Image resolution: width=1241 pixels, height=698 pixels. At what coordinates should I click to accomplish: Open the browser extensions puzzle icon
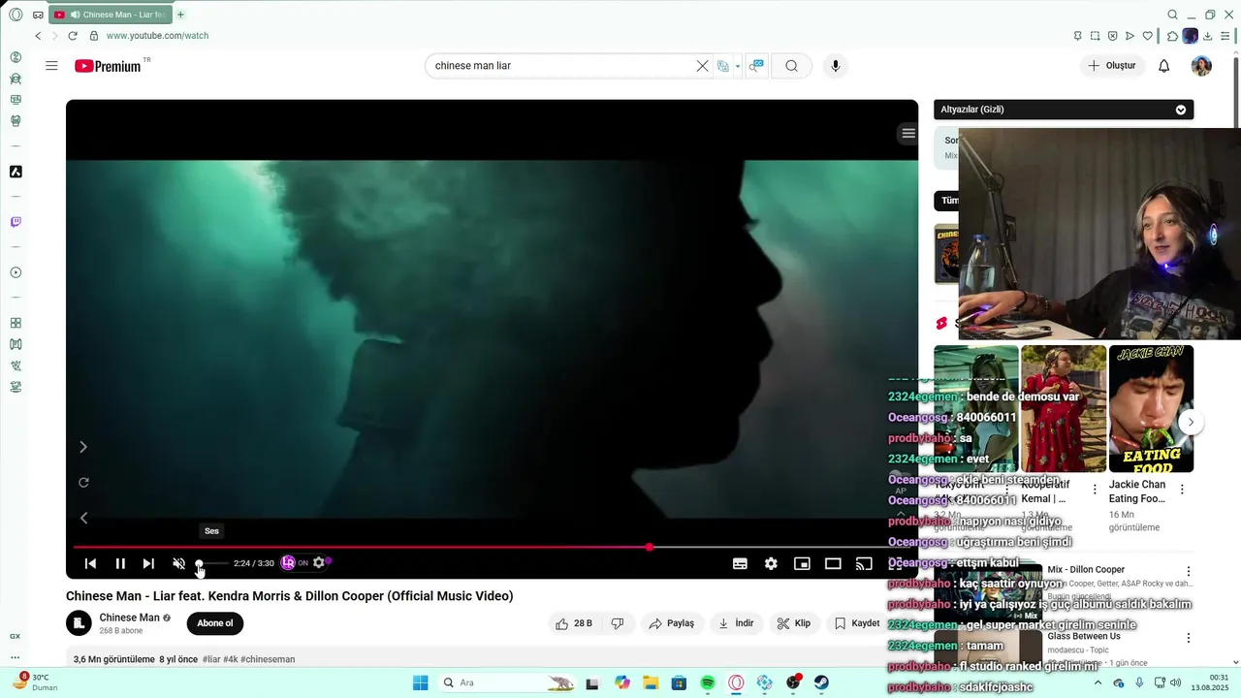(1172, 36)
